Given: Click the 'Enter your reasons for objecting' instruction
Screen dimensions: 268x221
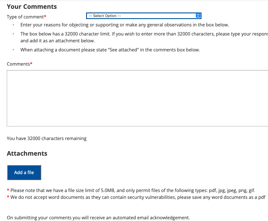Looking at the screenshot, I should point(124,25).
